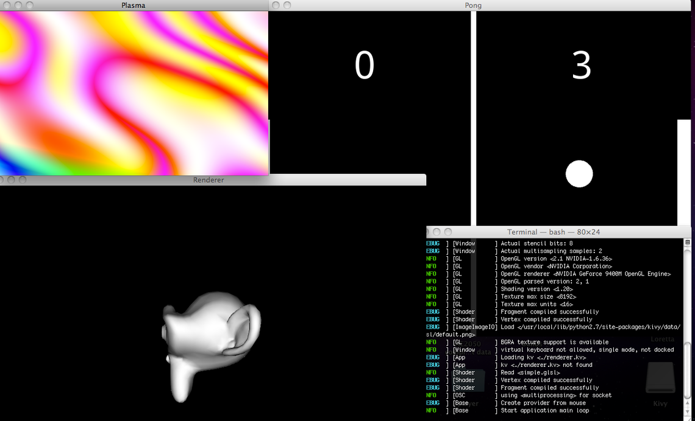Image resolution: width=695 pixels, height=421 pixels.
Task: Click the Renderer window zoom button
Action: [23, 180]
